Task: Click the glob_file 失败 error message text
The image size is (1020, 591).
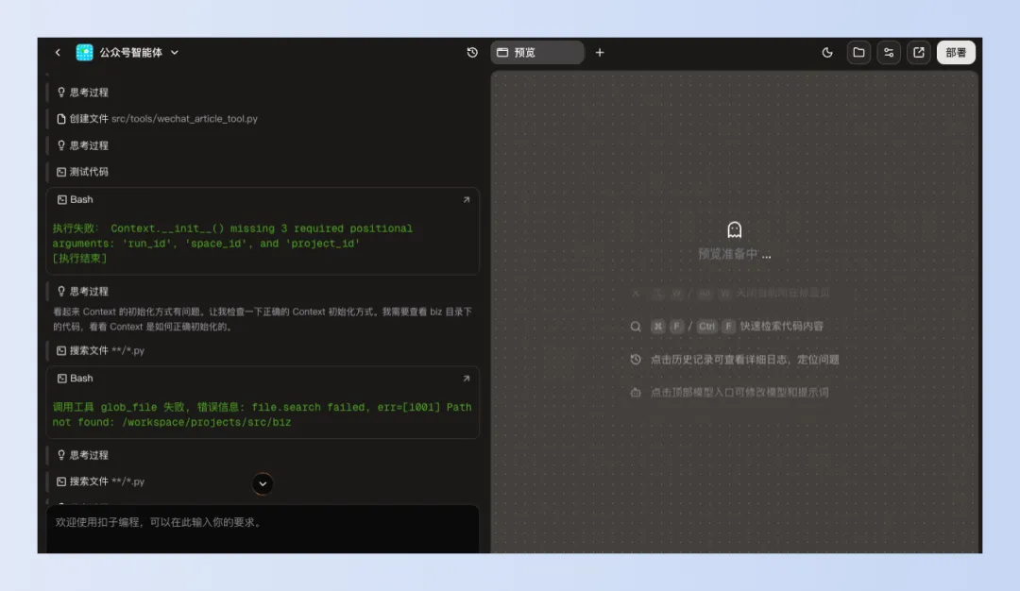Action: (263, 414)
